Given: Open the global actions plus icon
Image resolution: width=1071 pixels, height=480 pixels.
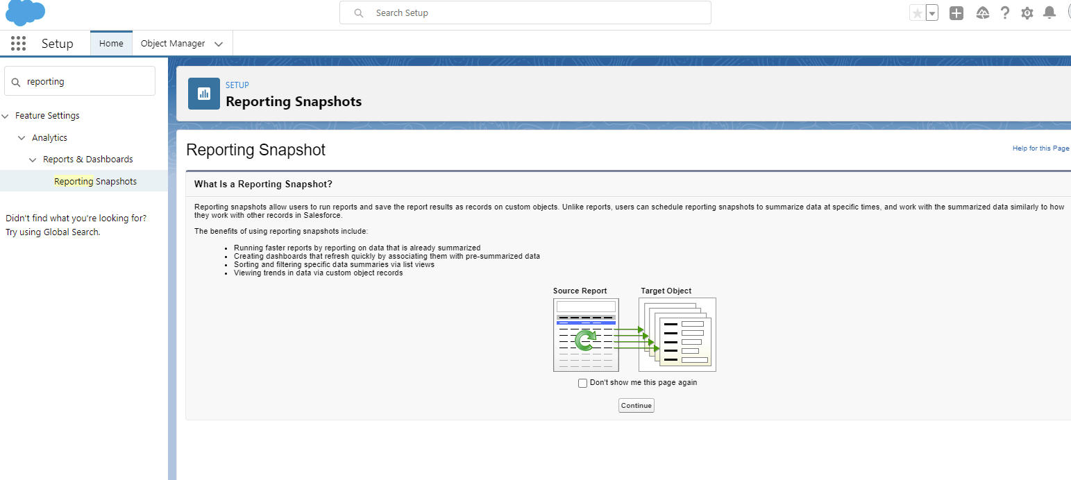Looking at the screenshot, I should (956, 12).
